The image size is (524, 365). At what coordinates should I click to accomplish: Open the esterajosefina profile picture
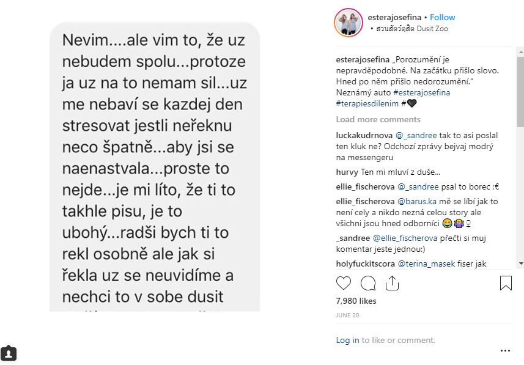[x=349, y=23]
